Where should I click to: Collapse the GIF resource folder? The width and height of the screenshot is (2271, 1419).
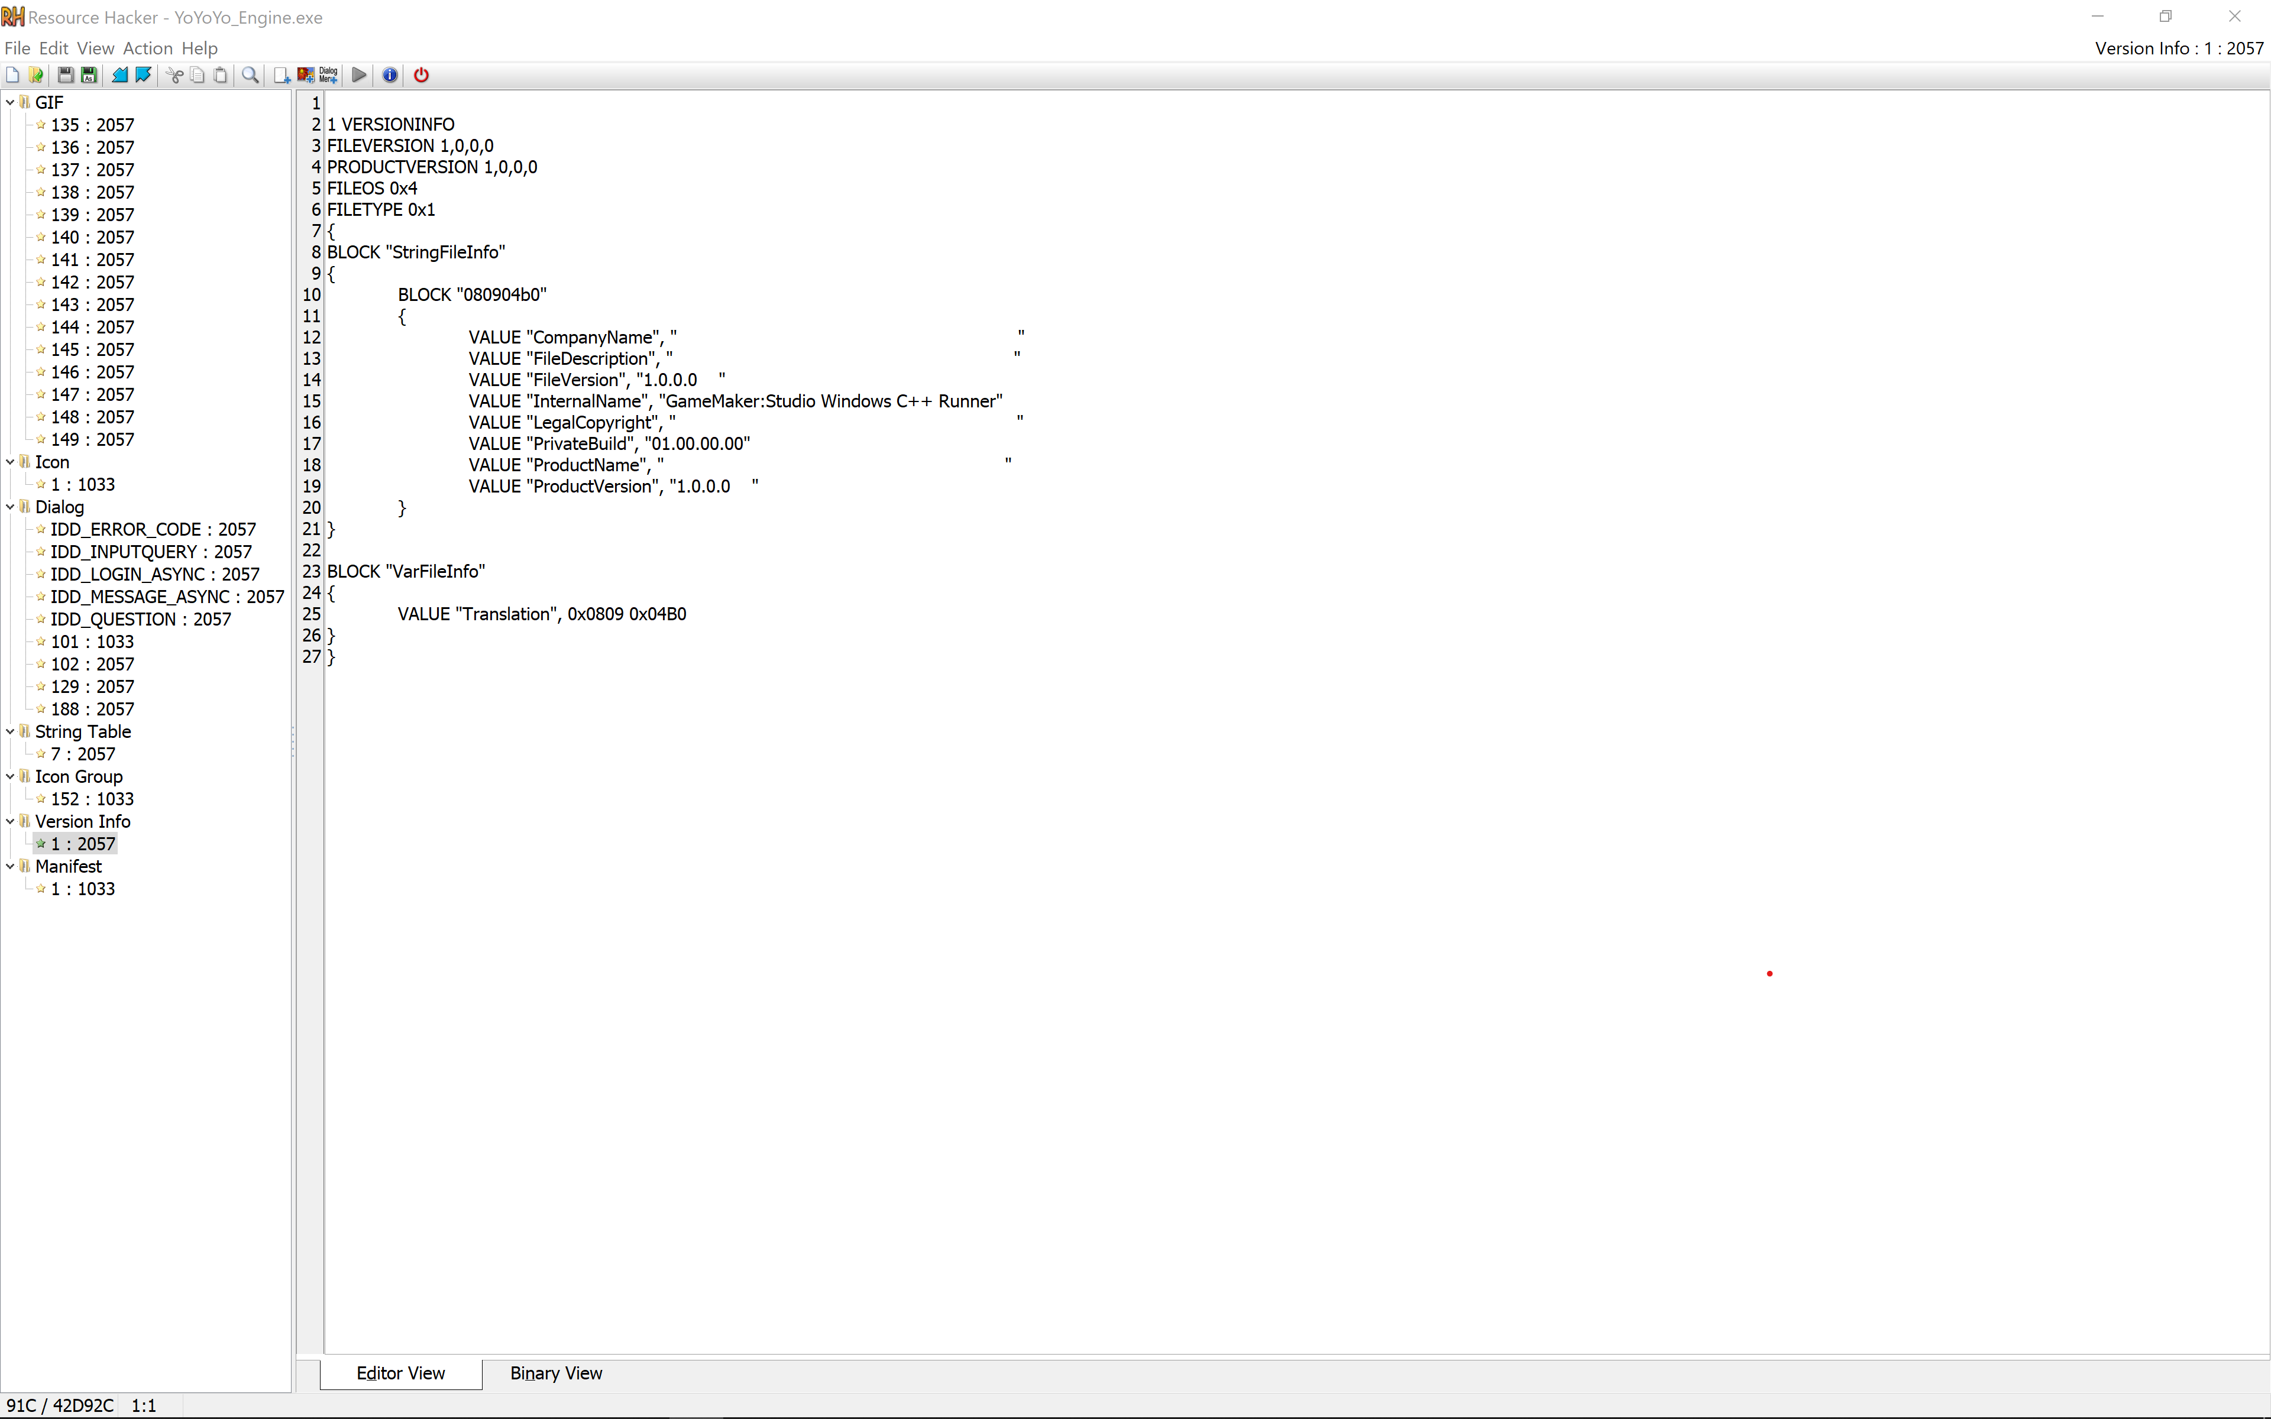point(10,102)
